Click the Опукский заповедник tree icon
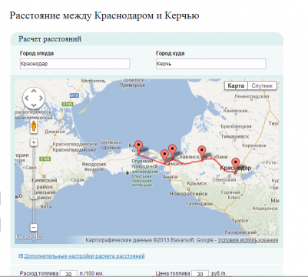308x277 pixels. coord(128,173)
